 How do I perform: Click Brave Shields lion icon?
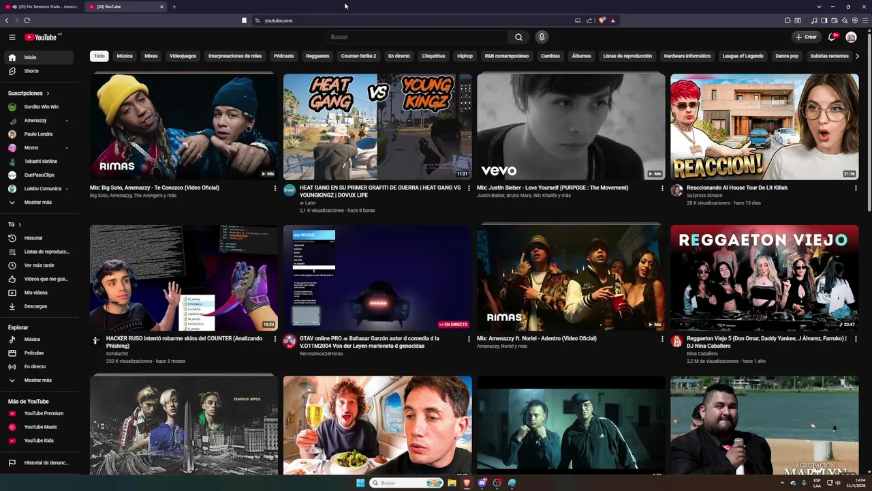click(x=602, y=20)
